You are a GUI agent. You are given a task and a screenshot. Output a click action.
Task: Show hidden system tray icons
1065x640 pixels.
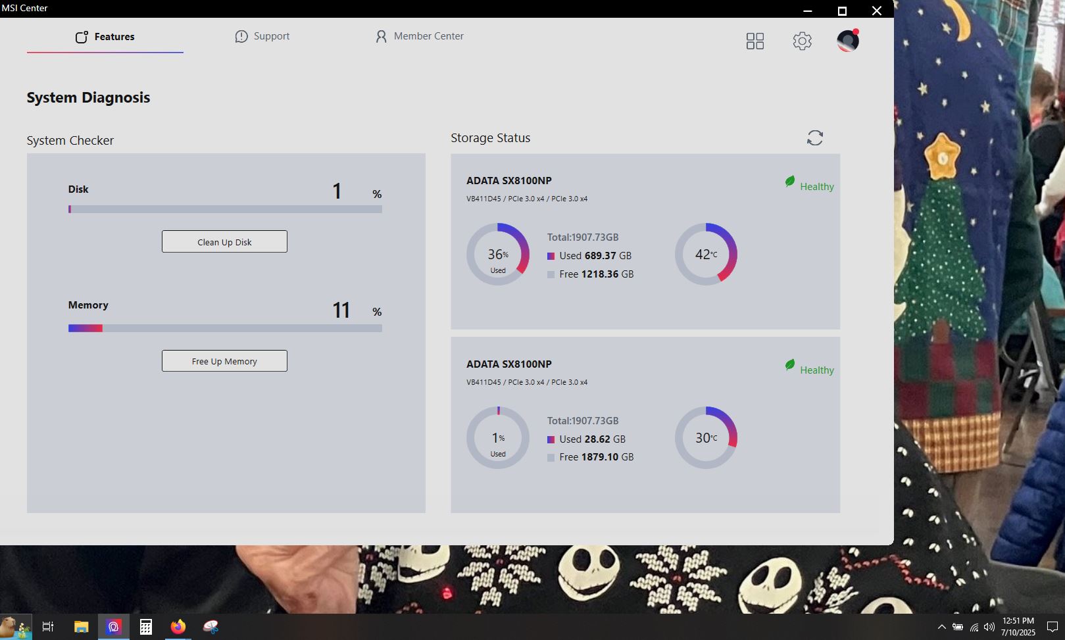point(941,627)
